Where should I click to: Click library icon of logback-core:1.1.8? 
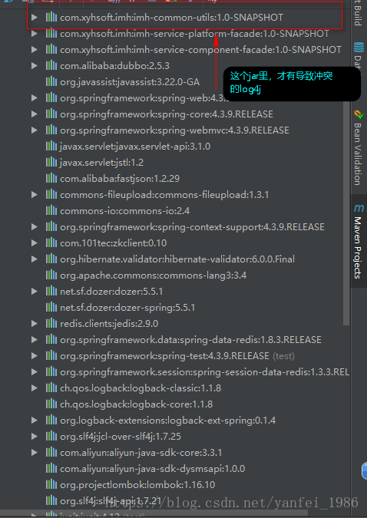(x=51, y=404)
